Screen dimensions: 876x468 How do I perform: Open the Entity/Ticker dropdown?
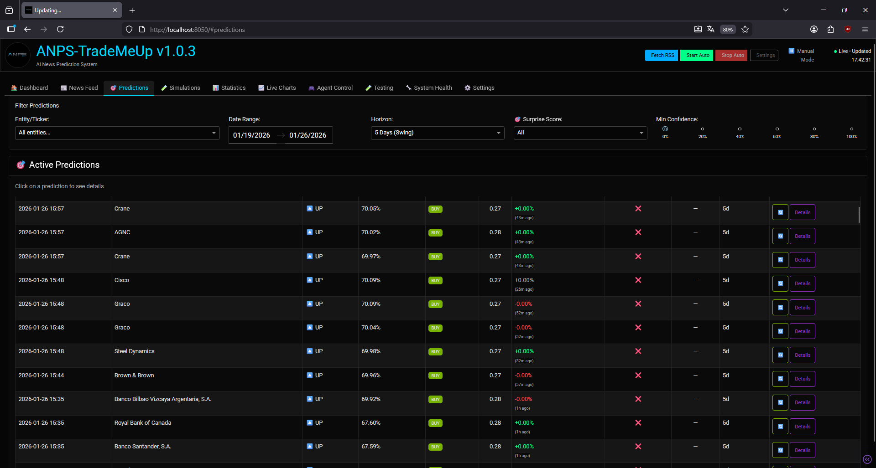point(117,133)
